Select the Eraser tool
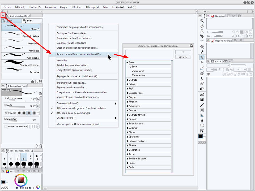The width and height of the screenshot is (255, 191). [202, 84]
